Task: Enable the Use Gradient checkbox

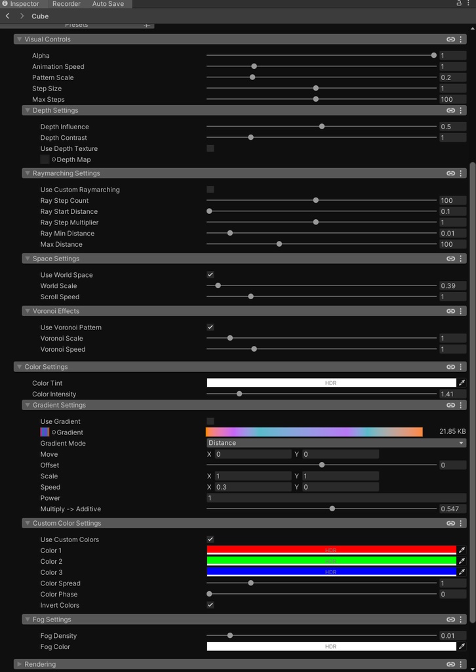Action: [210, 421]
